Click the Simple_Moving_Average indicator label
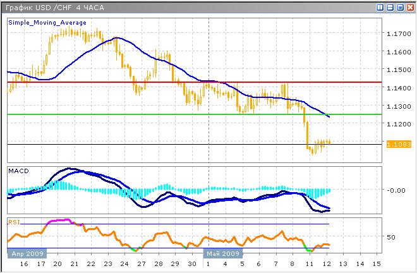The height and width of the screenshot is (273, 417). (47, 22)
